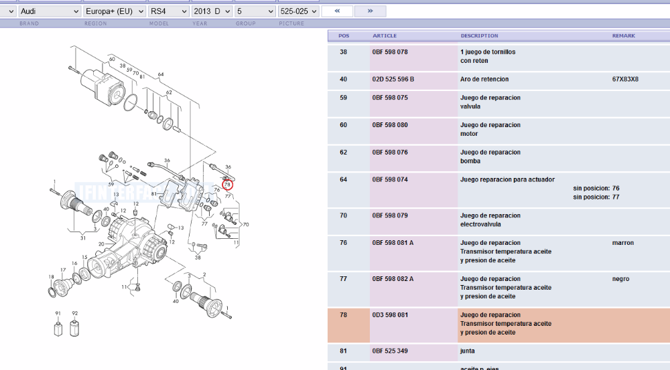
Task: Select article 0BF 525 349
Action: click(390, 351)
